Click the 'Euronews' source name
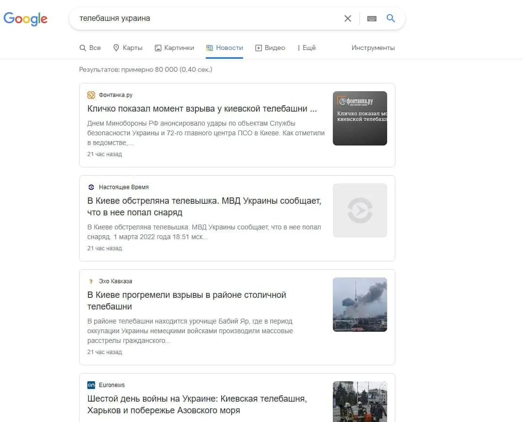 (x=112, y=385)
